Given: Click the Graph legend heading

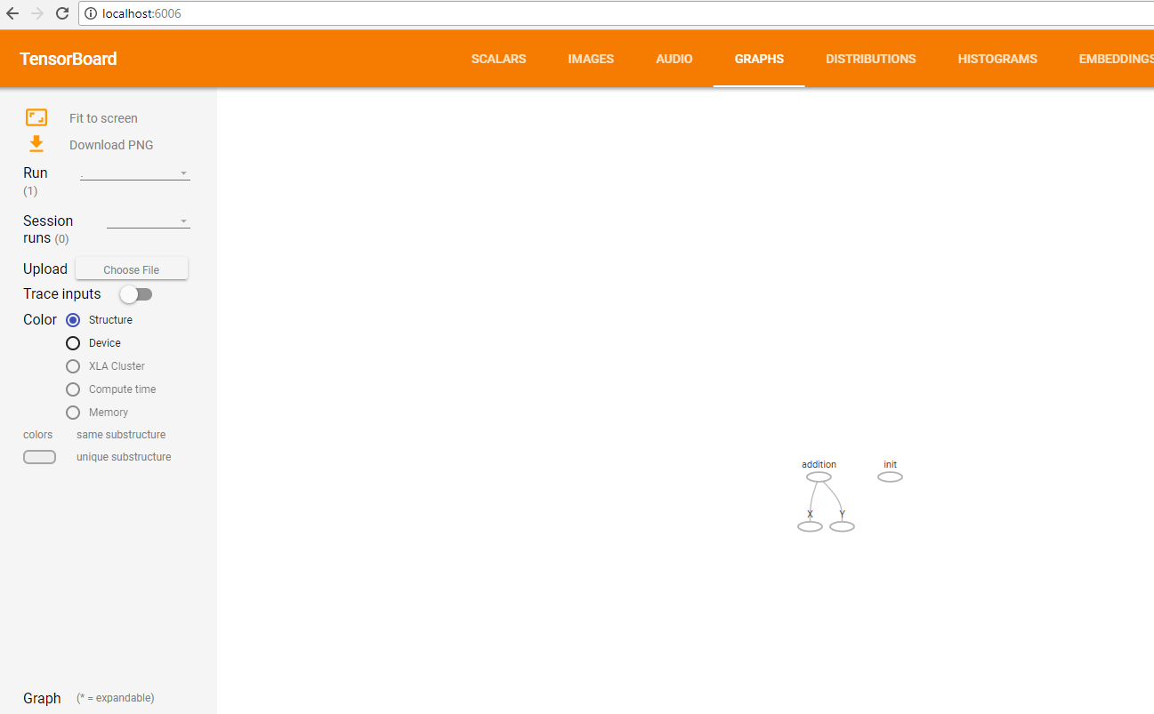Looking at the screenshot, I should tap(42, 698).
